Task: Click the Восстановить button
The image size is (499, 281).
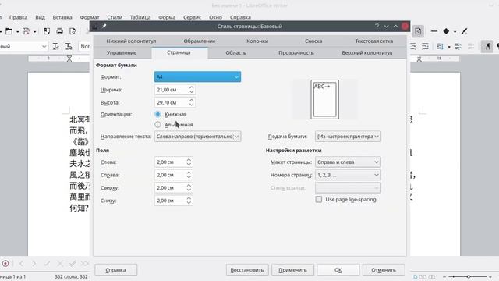Action: [247, 270]
